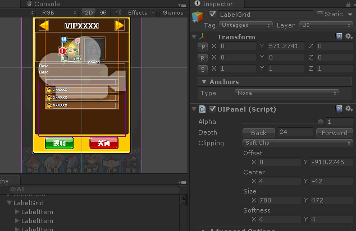Click the Inspector lock icon
The image size is (356, 231).
point(348,4)
